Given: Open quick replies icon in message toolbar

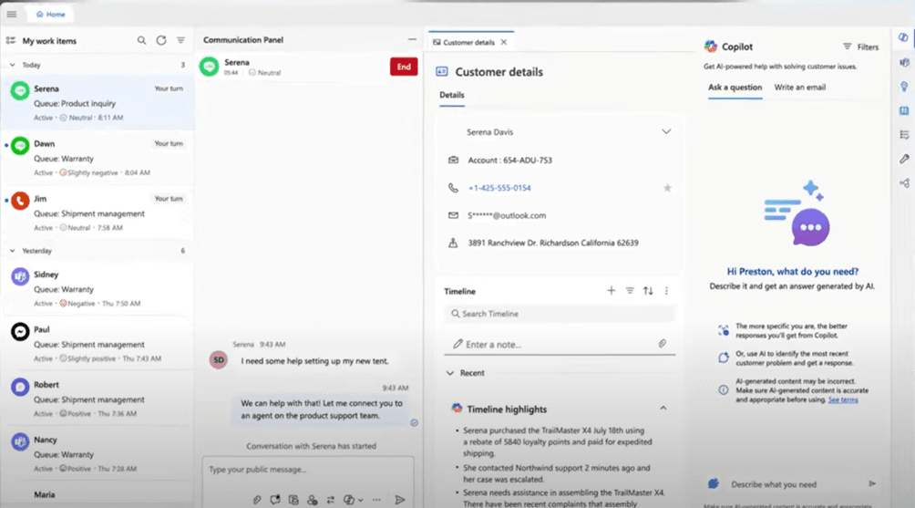Looking at the screenshot, I should (x=275, y=500).
